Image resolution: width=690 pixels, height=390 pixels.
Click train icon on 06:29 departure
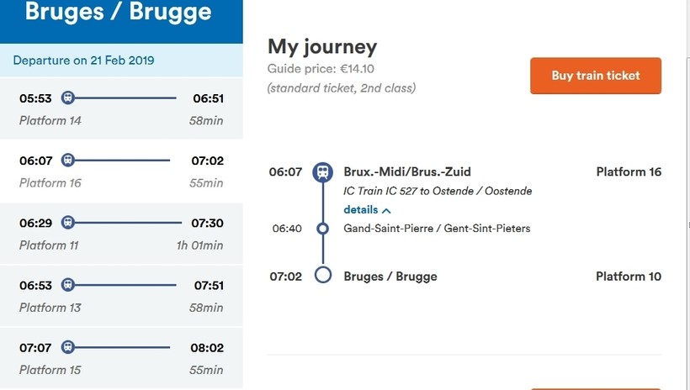click(x=68, y=223)
